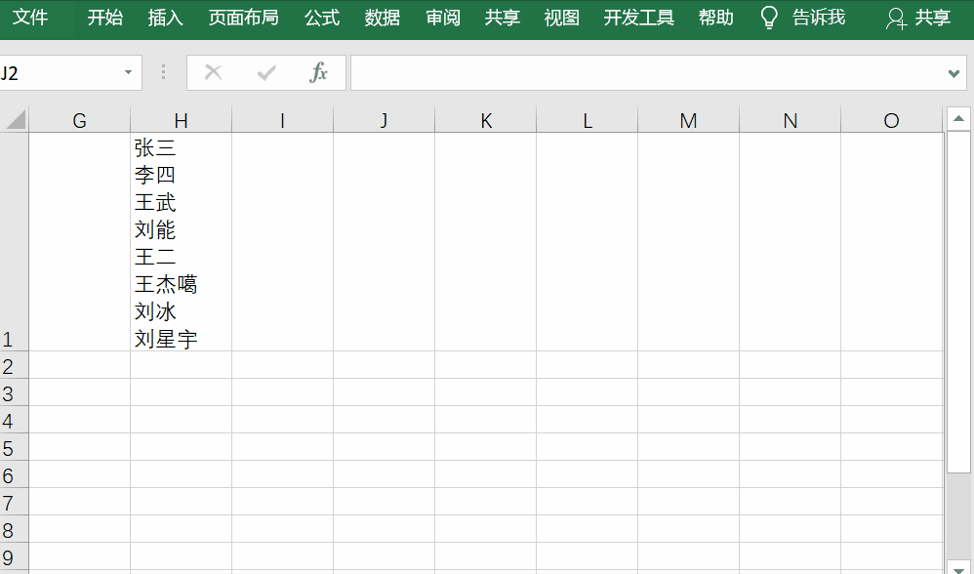
Task: Click the up arrow on the vertical scrollbar
Action: coord(959,117)
